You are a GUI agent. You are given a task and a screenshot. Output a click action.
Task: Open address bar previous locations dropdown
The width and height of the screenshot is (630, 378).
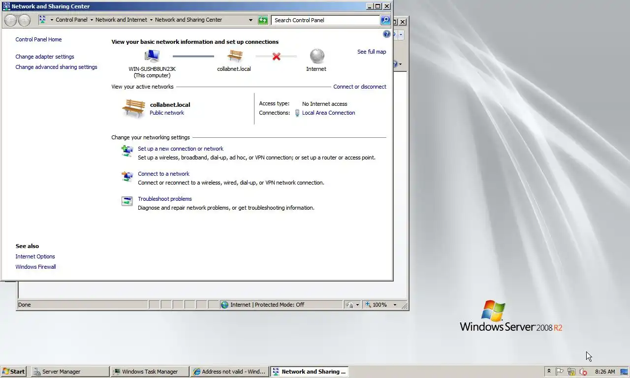click(x=251, y=20)
